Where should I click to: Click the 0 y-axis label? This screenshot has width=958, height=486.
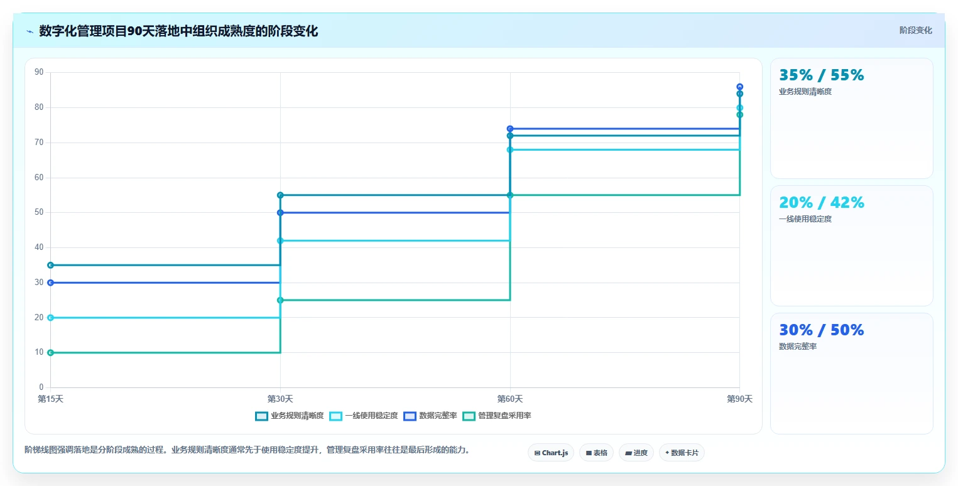(41, 387)
